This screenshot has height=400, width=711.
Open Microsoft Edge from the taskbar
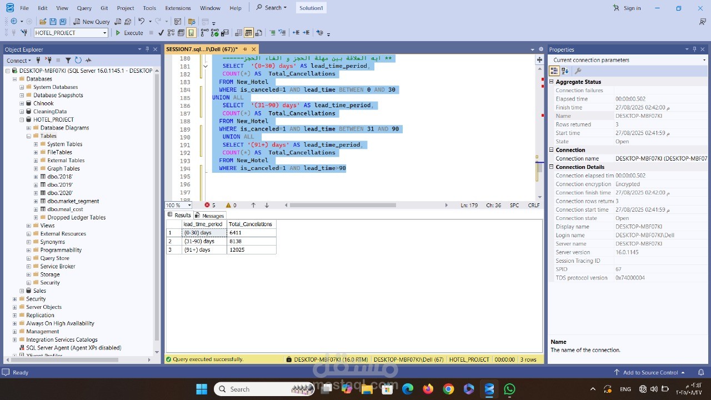(408, 389)
